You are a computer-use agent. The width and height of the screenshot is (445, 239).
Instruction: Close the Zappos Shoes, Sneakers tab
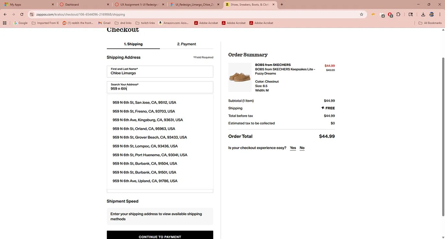pyautogui.click(x=273, y=5)
